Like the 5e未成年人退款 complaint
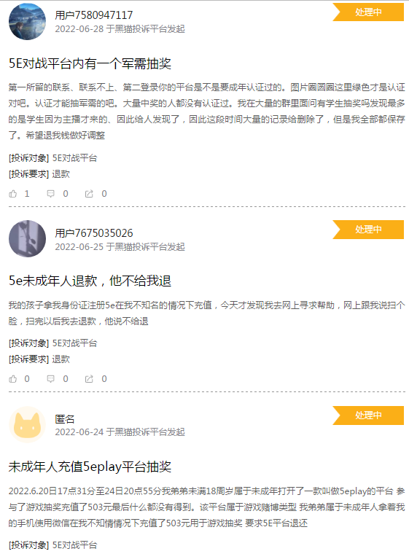This screenshot has height=554, width=409. tap(13, 379)
